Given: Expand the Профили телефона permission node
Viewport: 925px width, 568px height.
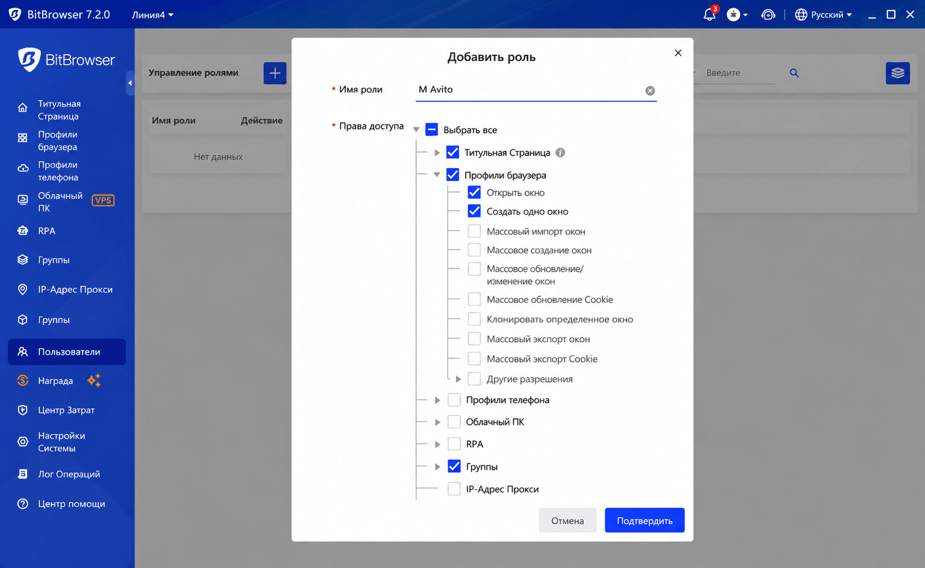Looking at the screenshot, I should tap(437, 400).
